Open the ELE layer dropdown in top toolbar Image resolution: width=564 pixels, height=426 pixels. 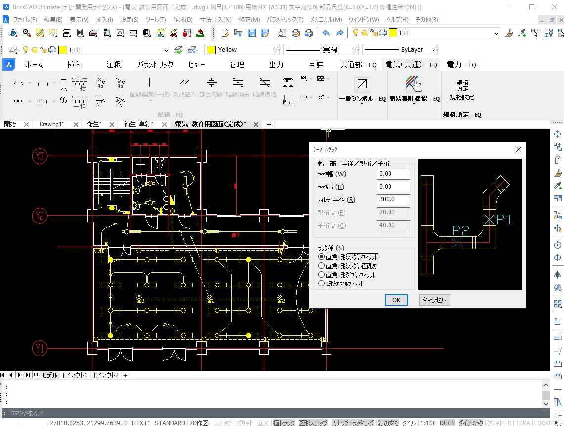[496, 33]
